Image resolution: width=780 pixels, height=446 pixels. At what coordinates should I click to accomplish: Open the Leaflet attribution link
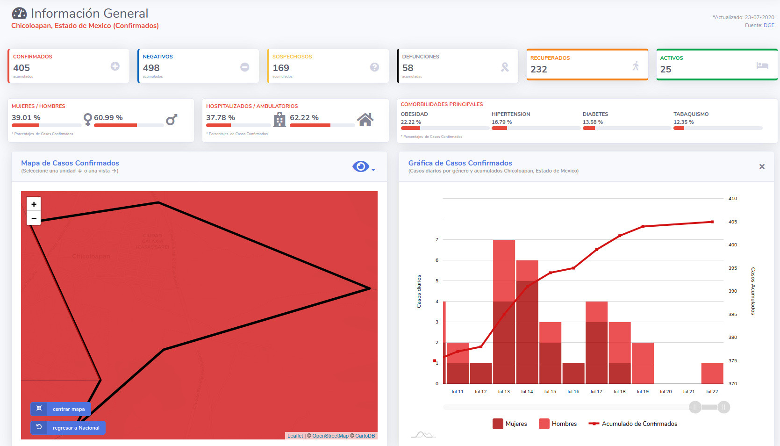[x=295, y=436]
